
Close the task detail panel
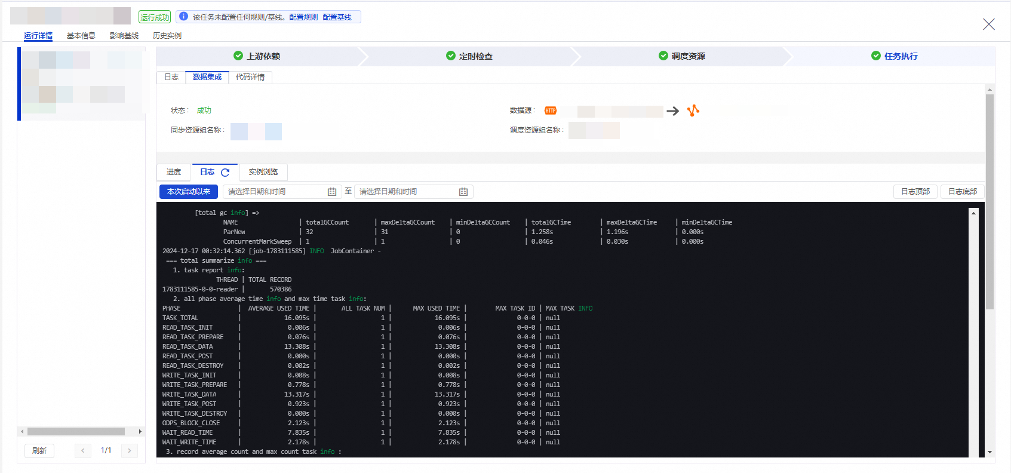tap(989, 24)
